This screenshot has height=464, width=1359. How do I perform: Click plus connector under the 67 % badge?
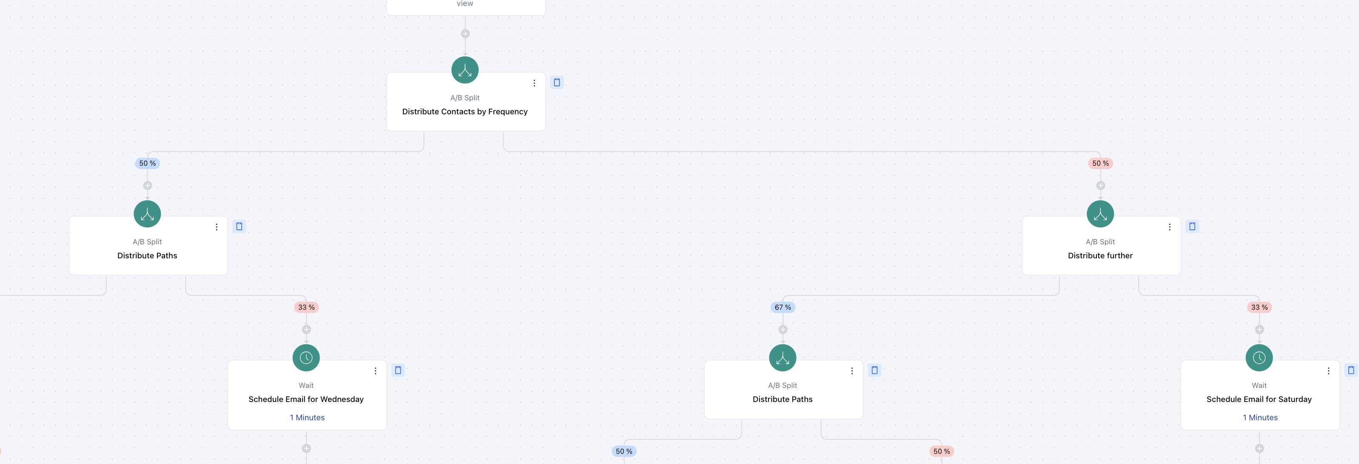coord(783,329)
